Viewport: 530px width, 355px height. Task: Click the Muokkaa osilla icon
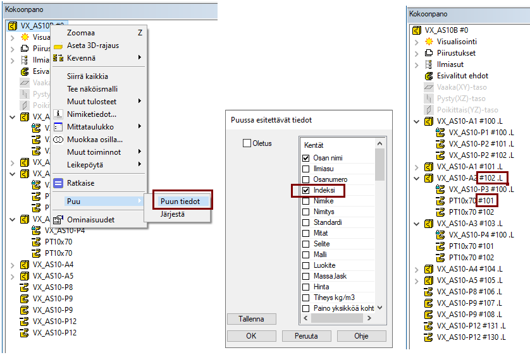58,140
